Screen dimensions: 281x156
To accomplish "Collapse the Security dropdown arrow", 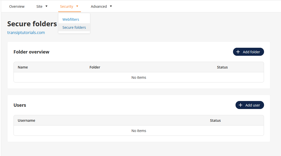I will click(77, 6).
